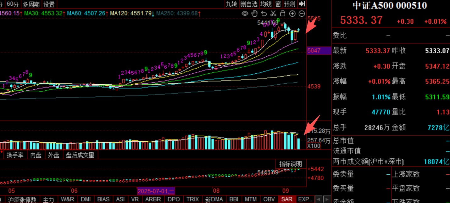Click the MA120: 4551.79 legend label

(131, 14)
